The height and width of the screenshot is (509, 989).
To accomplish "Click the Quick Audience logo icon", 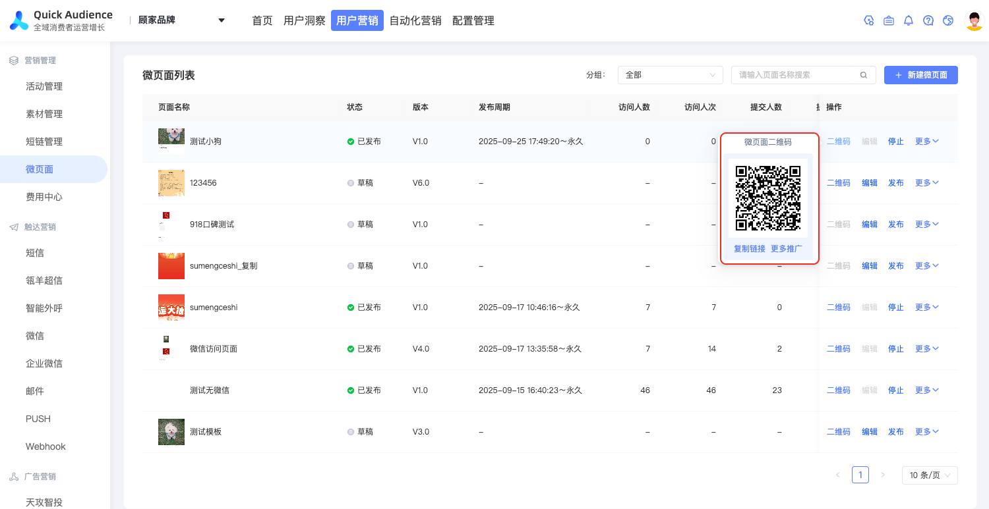I will 19,20.
